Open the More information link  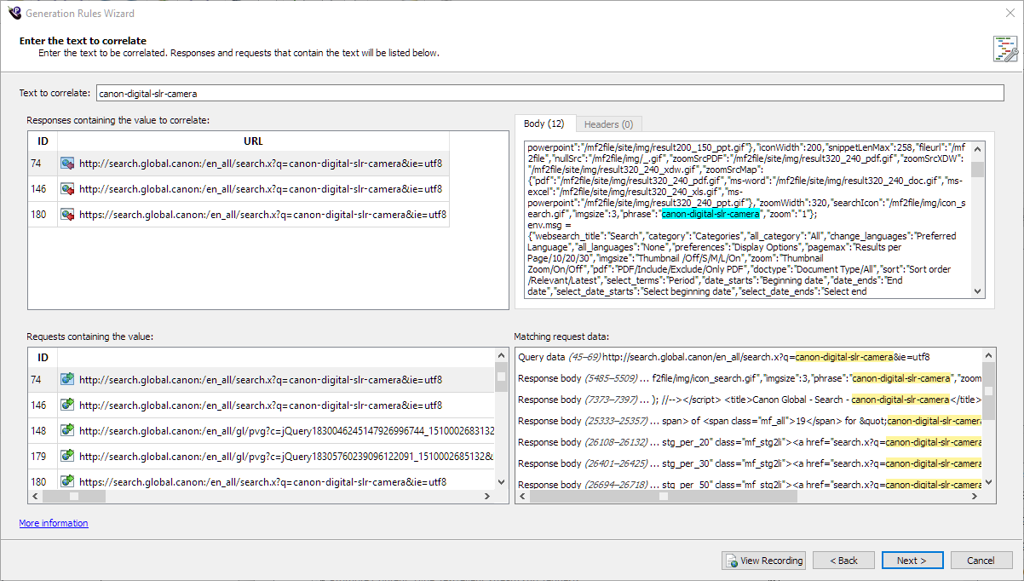click(x=54, y=523)
